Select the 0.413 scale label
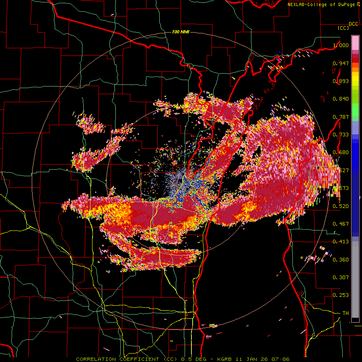This screenshot has width=362, height=362. [341, 242]
